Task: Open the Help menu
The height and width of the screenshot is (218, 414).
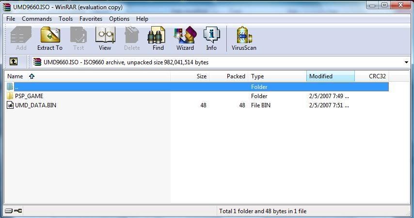Action: coord(143,19)
